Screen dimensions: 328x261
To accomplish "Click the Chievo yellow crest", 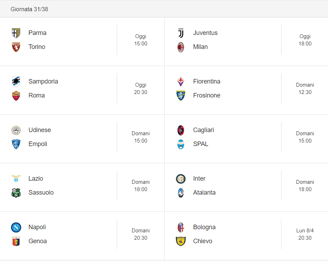I will [x=181, y=241].
